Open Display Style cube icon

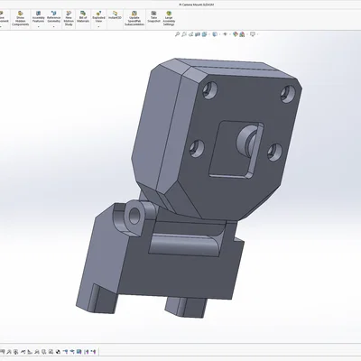click(x=215, y=34)
